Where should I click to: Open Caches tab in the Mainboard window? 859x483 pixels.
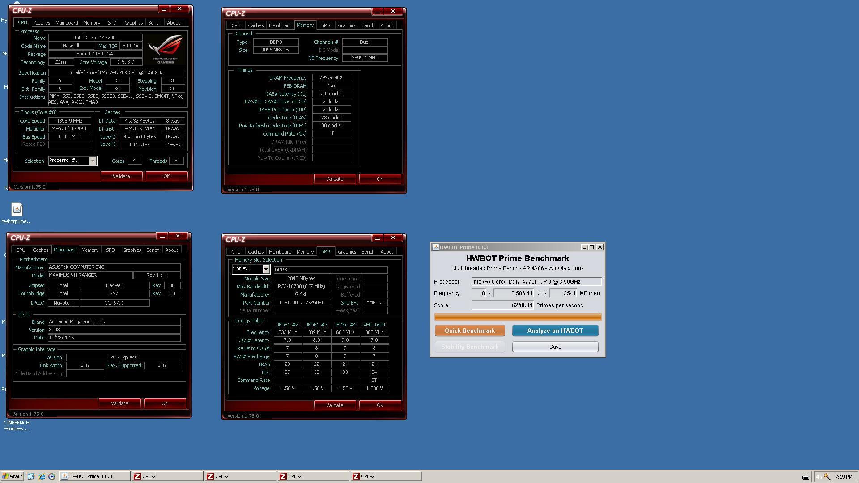[x=40, y=250]
